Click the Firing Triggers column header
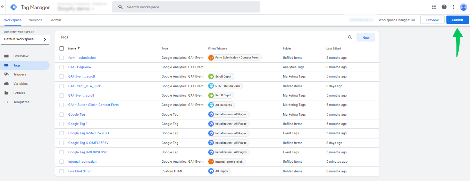470x181 pixels. point(218,48)
